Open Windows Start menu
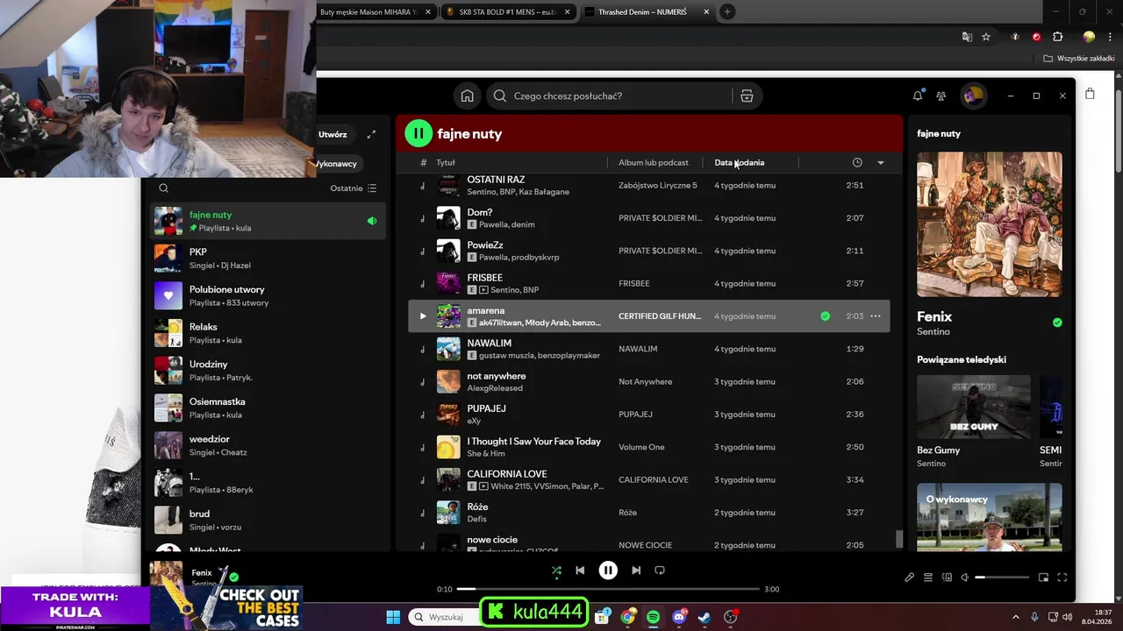Viewport: 1123px width, 631px height. coord(393,617)
